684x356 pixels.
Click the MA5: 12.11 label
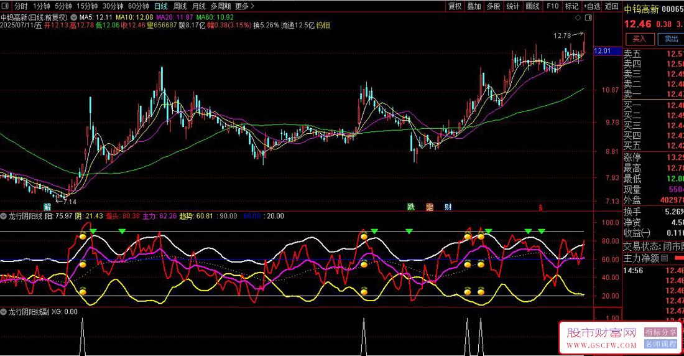tap(96, 17)
